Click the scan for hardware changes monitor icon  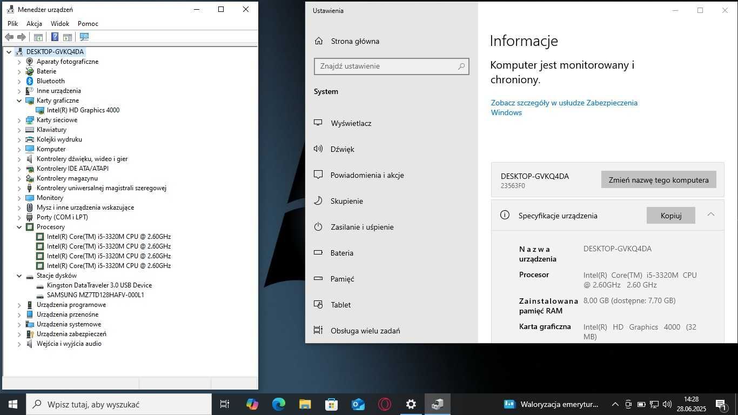coord(84,37)
